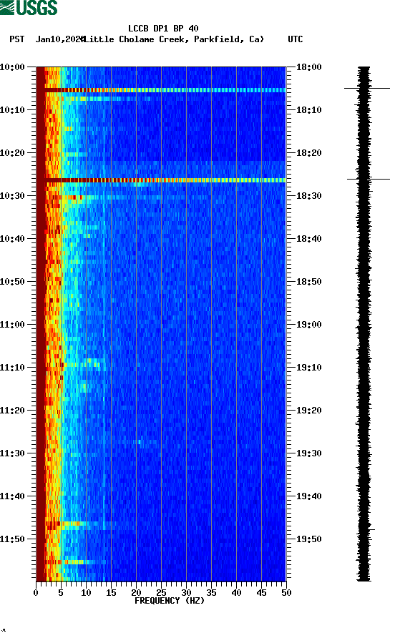Click the seismogram event marker near 18:26
This screenshot has height=638, width=395.
pos(368,179)
